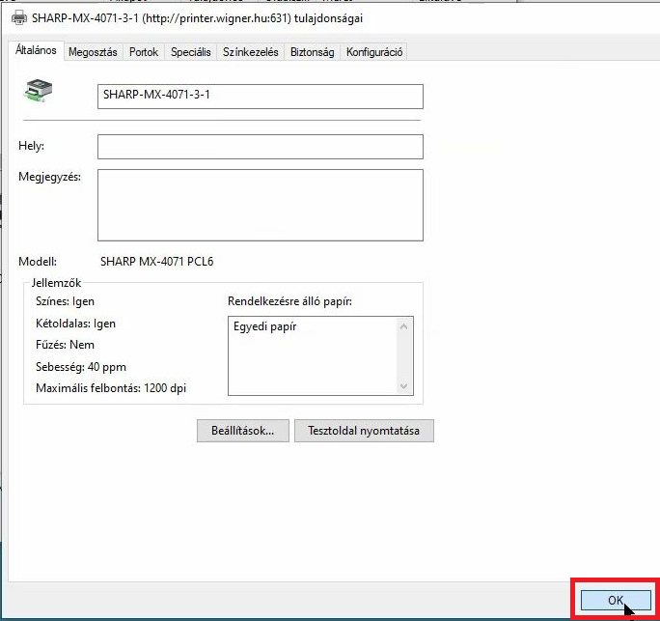Image resolution: width=660 pixels, height=621 pixels.
Task: Open the Megosztás tab
Action: 93,52
